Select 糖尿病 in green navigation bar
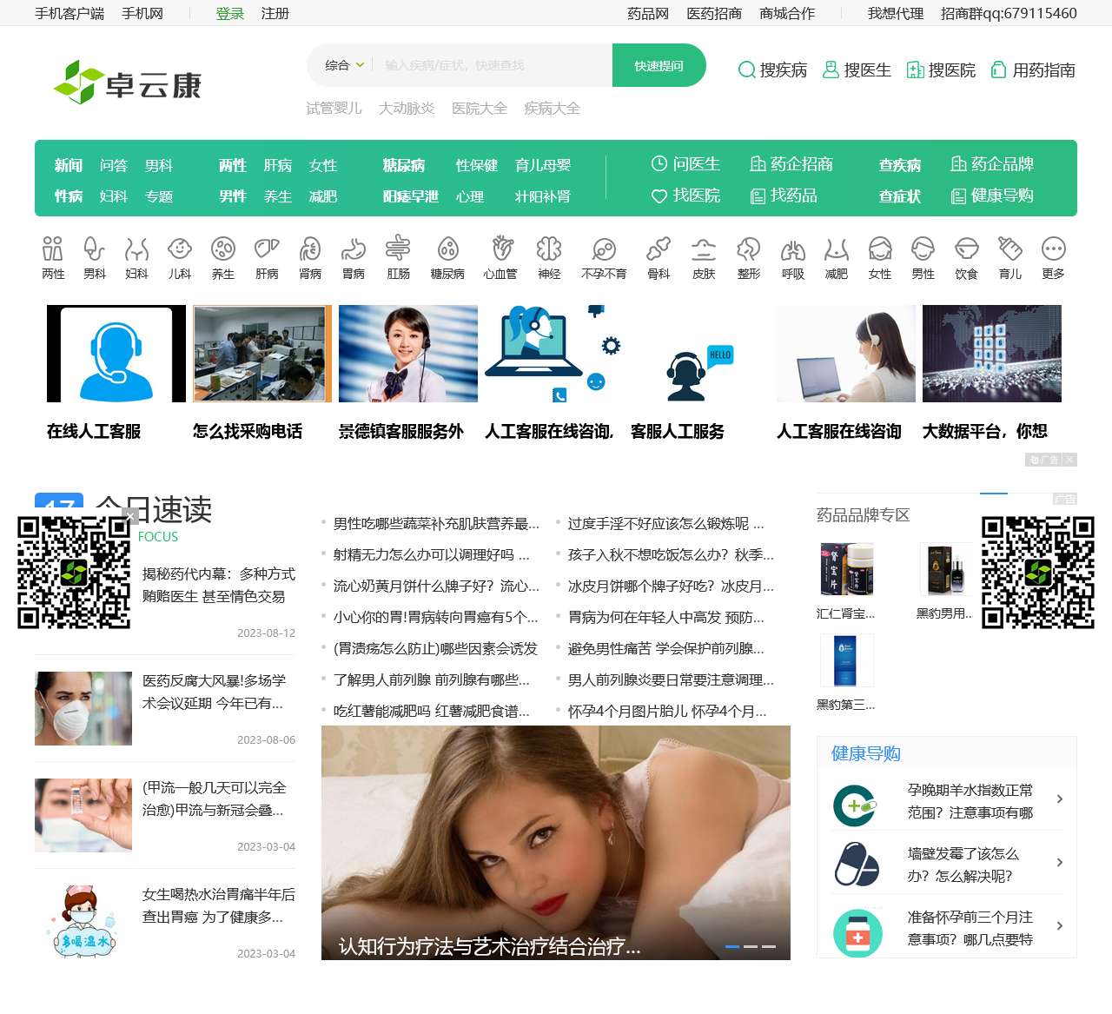1112x1014 pixels. coord(404,165)
